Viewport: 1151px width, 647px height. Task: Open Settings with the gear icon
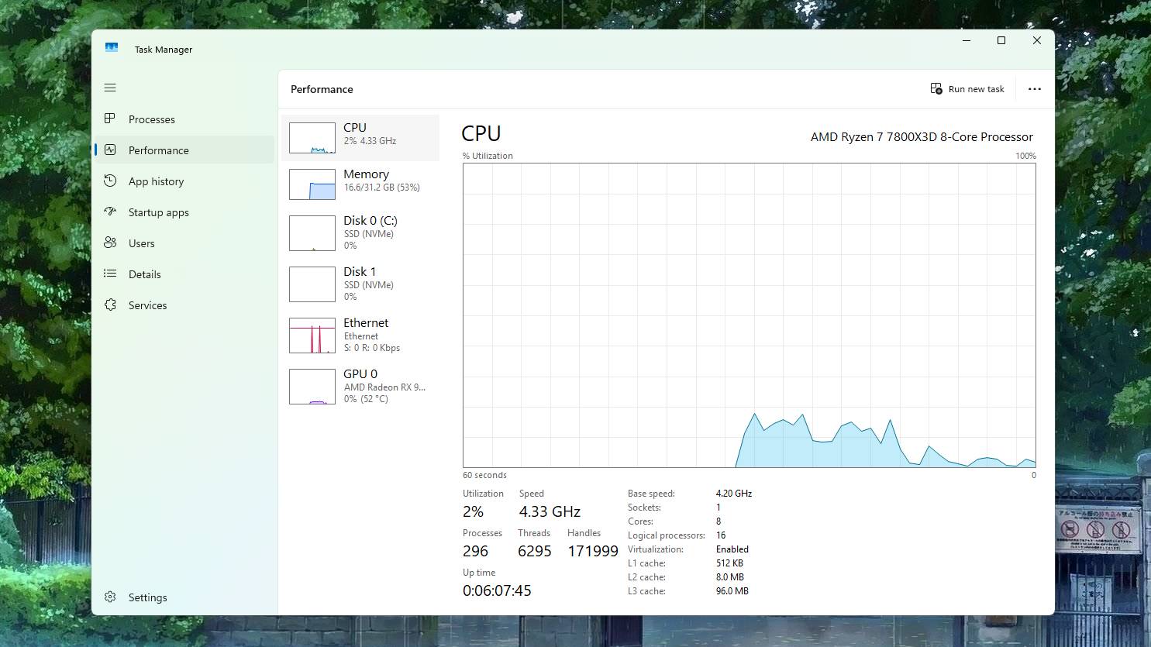coord(111,597)
